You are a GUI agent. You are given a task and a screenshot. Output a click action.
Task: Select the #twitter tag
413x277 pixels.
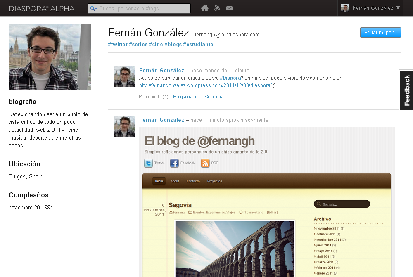tap(118, 44)
